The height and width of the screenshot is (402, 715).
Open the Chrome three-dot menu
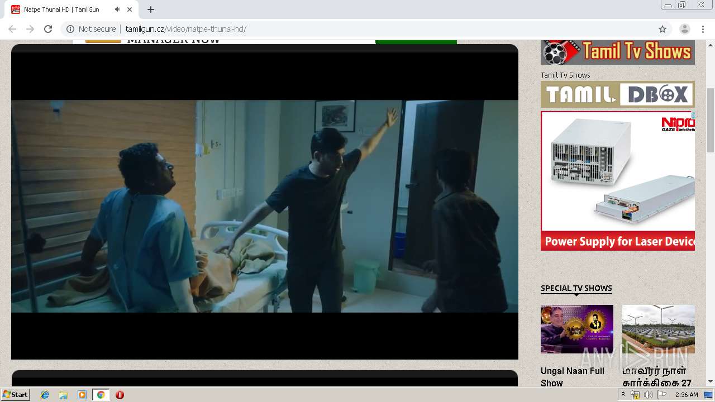[x=703, y=29]
